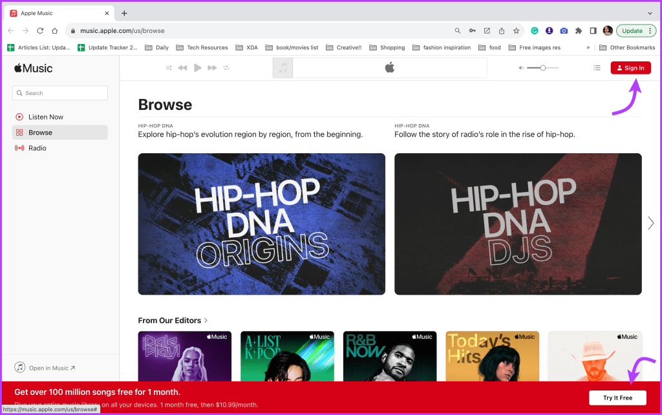Click Open in Music link
Image resolution: width=662 pixels, height=415 pixels.
(x=45, y=368)
